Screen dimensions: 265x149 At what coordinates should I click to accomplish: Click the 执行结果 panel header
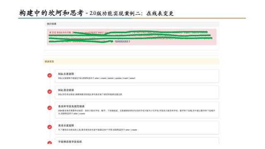click(x=132, y=24)
